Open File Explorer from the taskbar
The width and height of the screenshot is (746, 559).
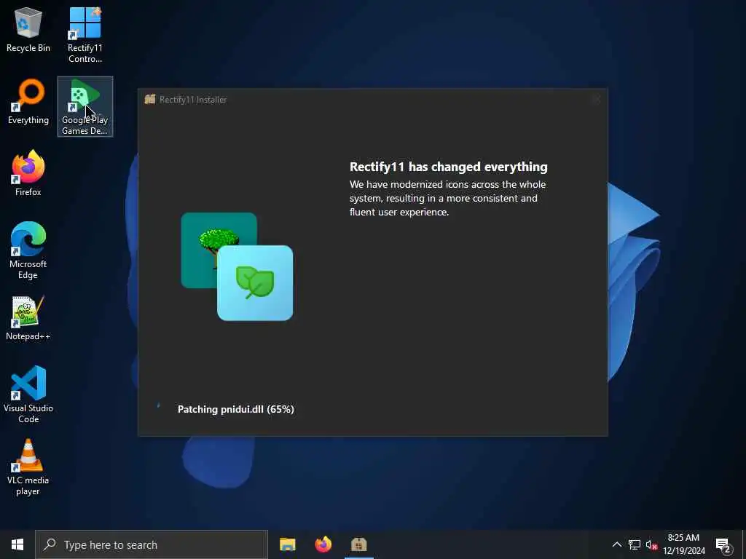pyautogui.click(x=287, y=544)
